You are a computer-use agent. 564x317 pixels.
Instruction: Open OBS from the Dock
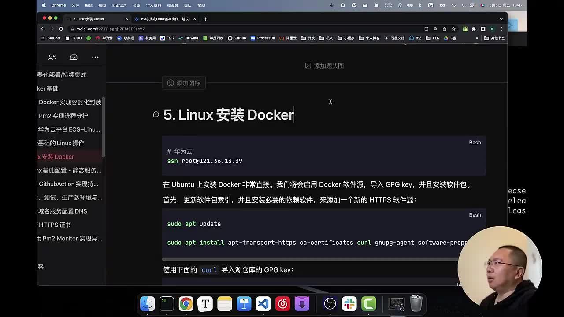pyautogui.click(x=330, y=303)
